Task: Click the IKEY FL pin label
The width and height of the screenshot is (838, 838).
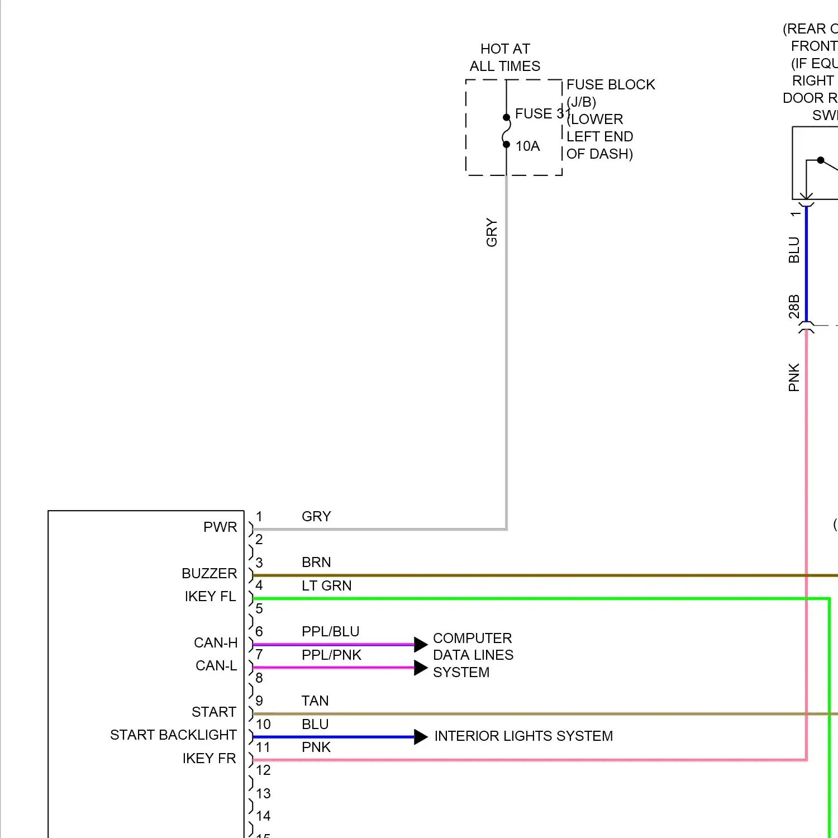Action: pos(211,596)
